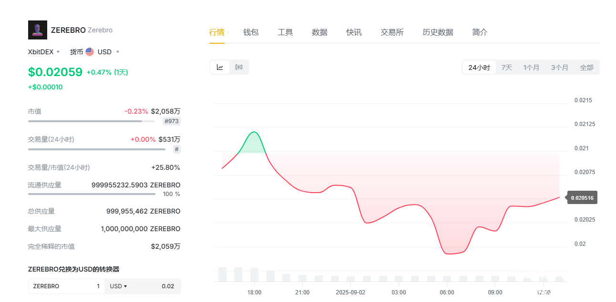
Task: Click the ZEREBRO amount input field
Action: [66, 286]
